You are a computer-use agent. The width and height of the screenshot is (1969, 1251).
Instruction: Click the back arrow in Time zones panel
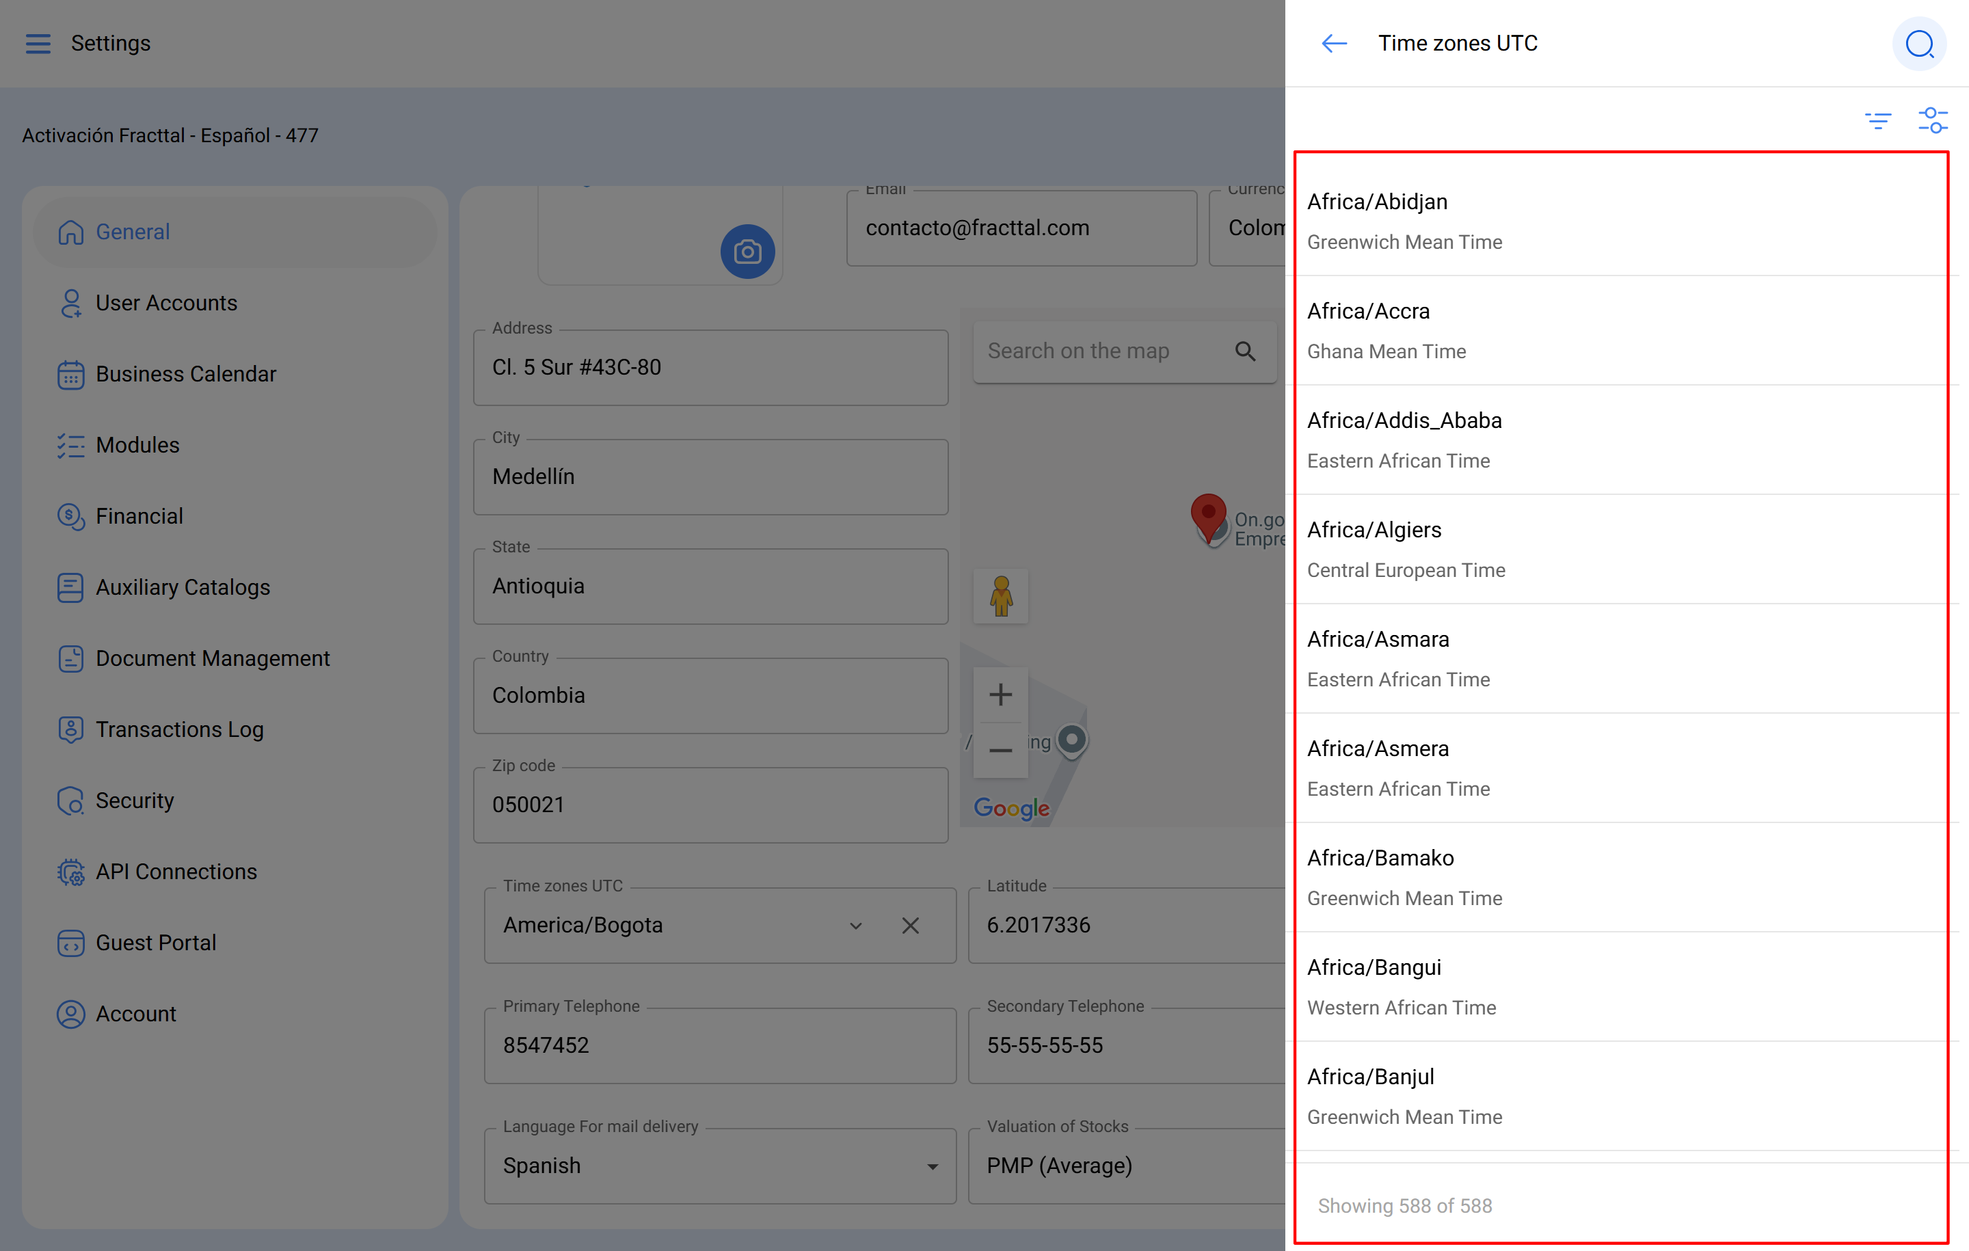(x=1334, y=43)
